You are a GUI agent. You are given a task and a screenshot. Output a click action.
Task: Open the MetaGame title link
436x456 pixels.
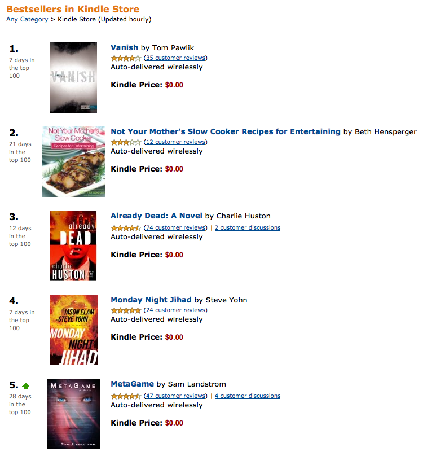pos(132,384)
